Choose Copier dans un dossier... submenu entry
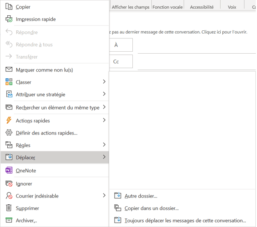Screen dimensions: 257x227 182,208
